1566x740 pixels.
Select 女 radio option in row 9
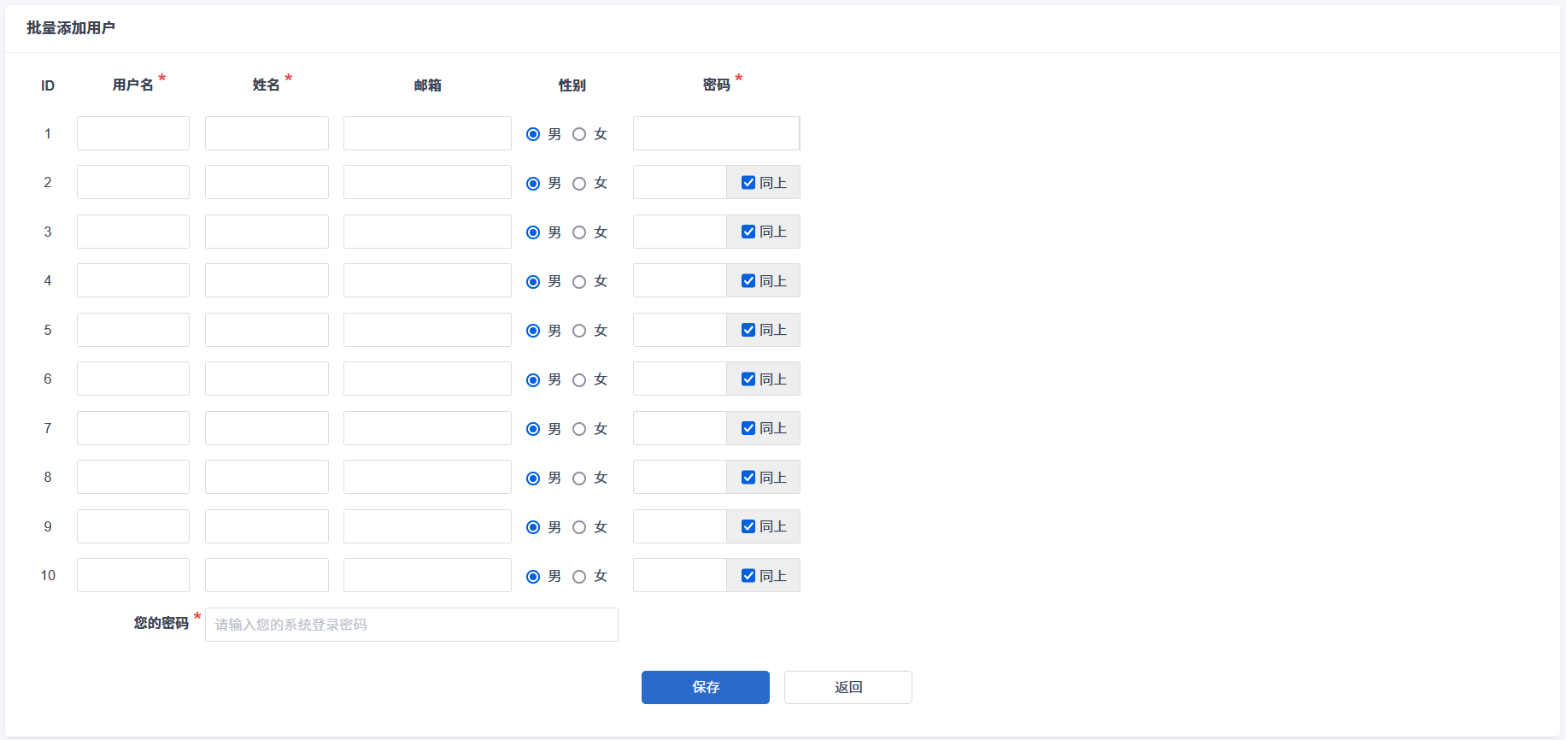click(579, 527)
